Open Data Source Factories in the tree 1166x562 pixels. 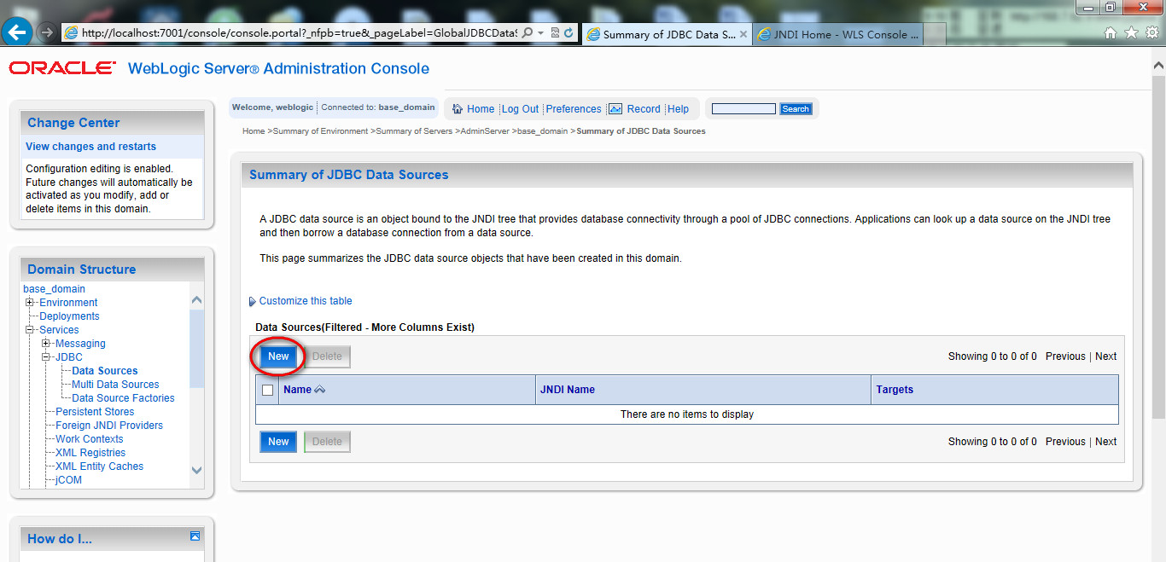pyautogui.click(x=123, y=398)
